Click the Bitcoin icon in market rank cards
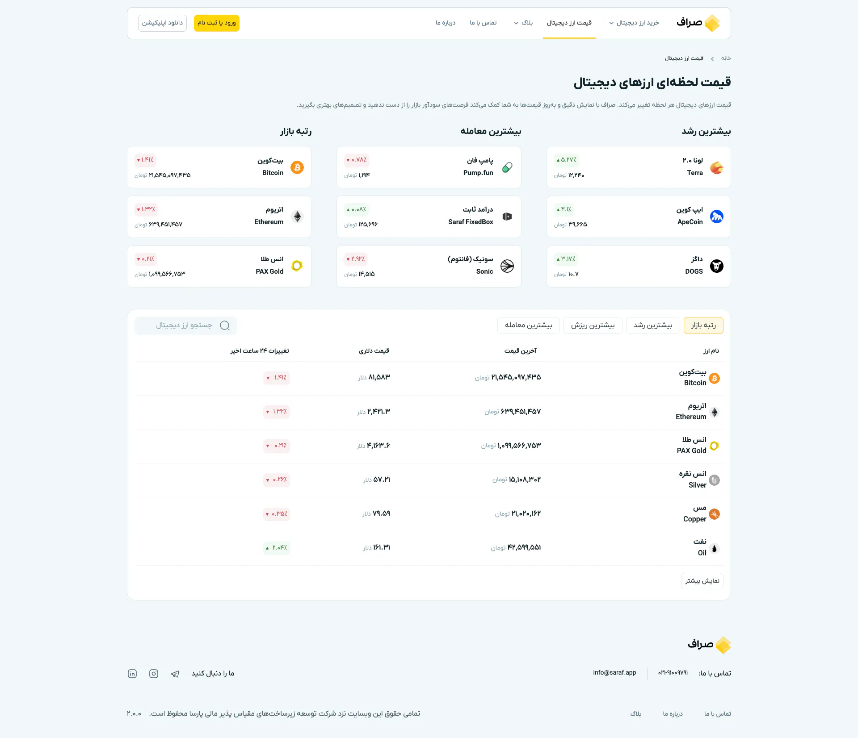The height and width of the screenshot is (738, 858). 297,167
